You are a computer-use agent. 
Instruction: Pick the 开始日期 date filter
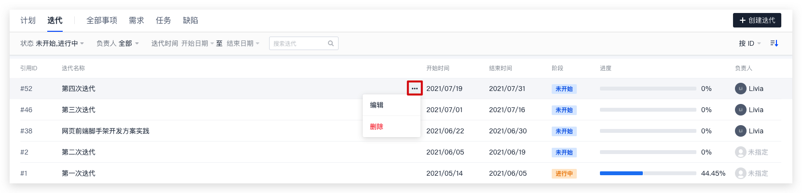197,43
